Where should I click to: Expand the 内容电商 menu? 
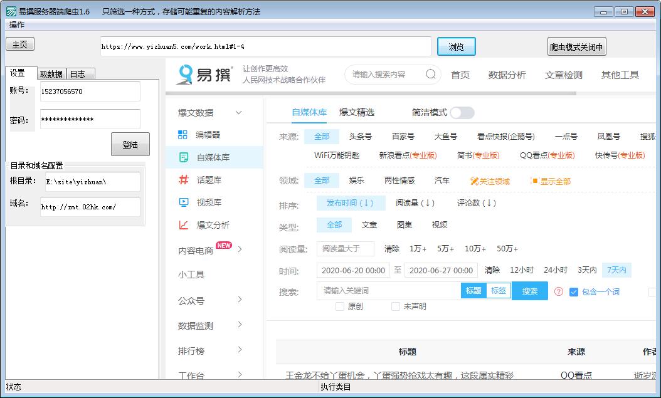coord(240,249)
